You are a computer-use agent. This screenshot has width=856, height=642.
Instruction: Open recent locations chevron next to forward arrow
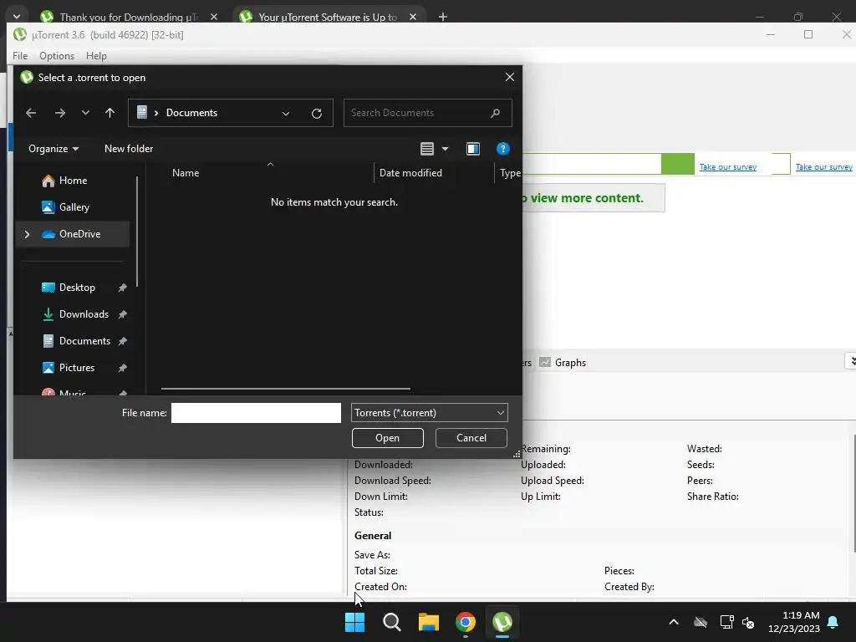point(86,113)
